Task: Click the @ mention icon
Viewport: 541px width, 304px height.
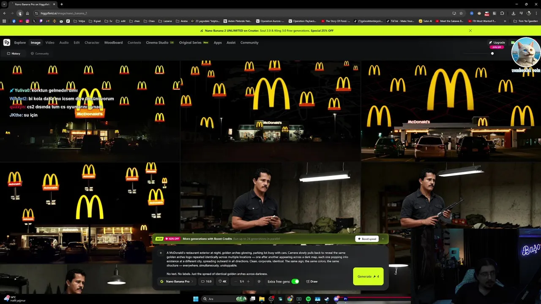Action: click(259, 282)
